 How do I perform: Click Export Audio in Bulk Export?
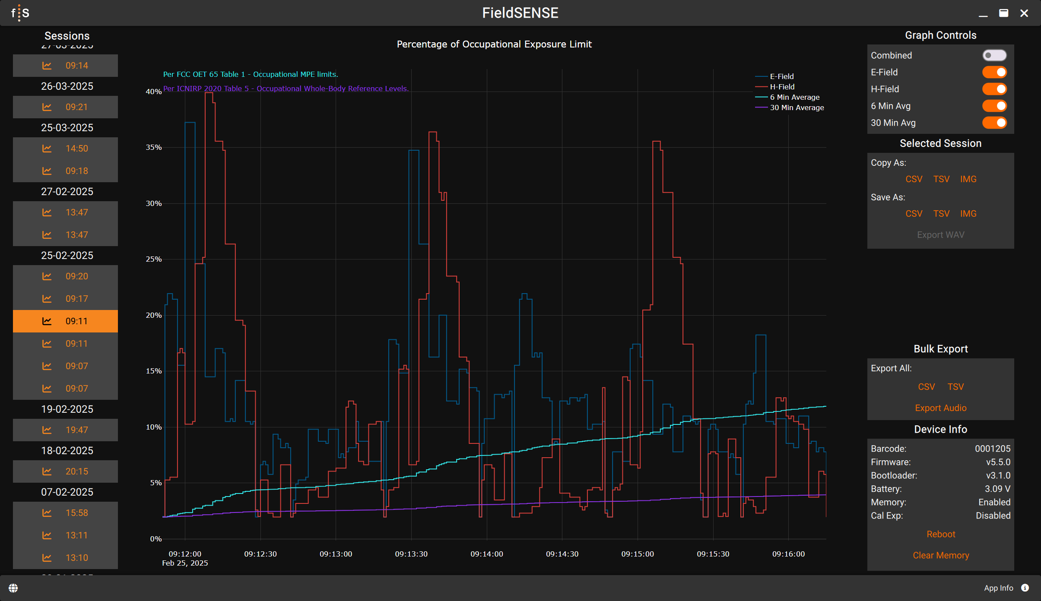(x=940, y=408)
